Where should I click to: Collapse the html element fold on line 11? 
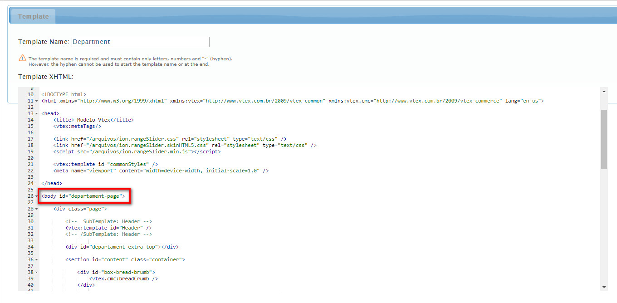(x=36, y=101)
